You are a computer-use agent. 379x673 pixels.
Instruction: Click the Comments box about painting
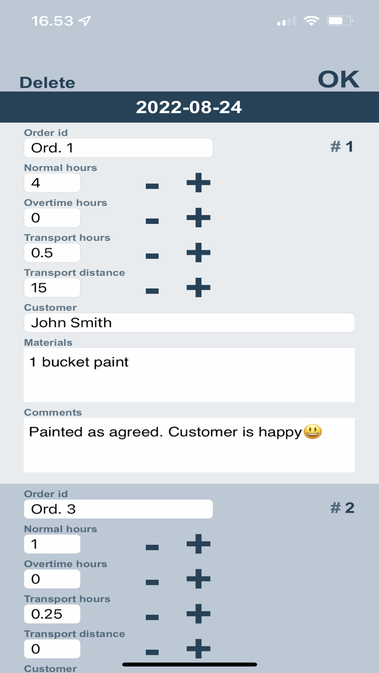point(189,444)
